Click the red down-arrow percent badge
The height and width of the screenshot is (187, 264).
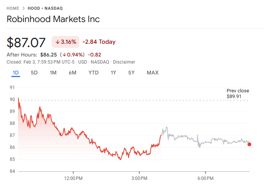point(66,42)
